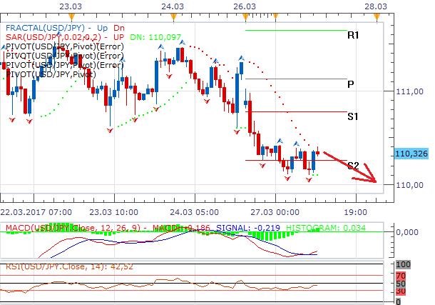Click the orange timeline marker under 26.03
Screen dimensions: 435x305
click(245, 17)
